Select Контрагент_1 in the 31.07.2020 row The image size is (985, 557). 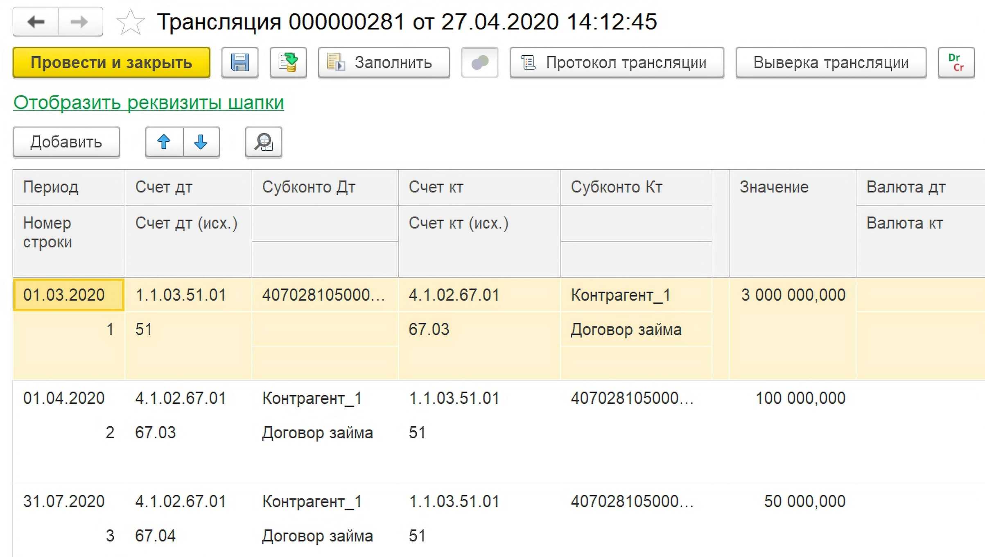pos(325,501)
